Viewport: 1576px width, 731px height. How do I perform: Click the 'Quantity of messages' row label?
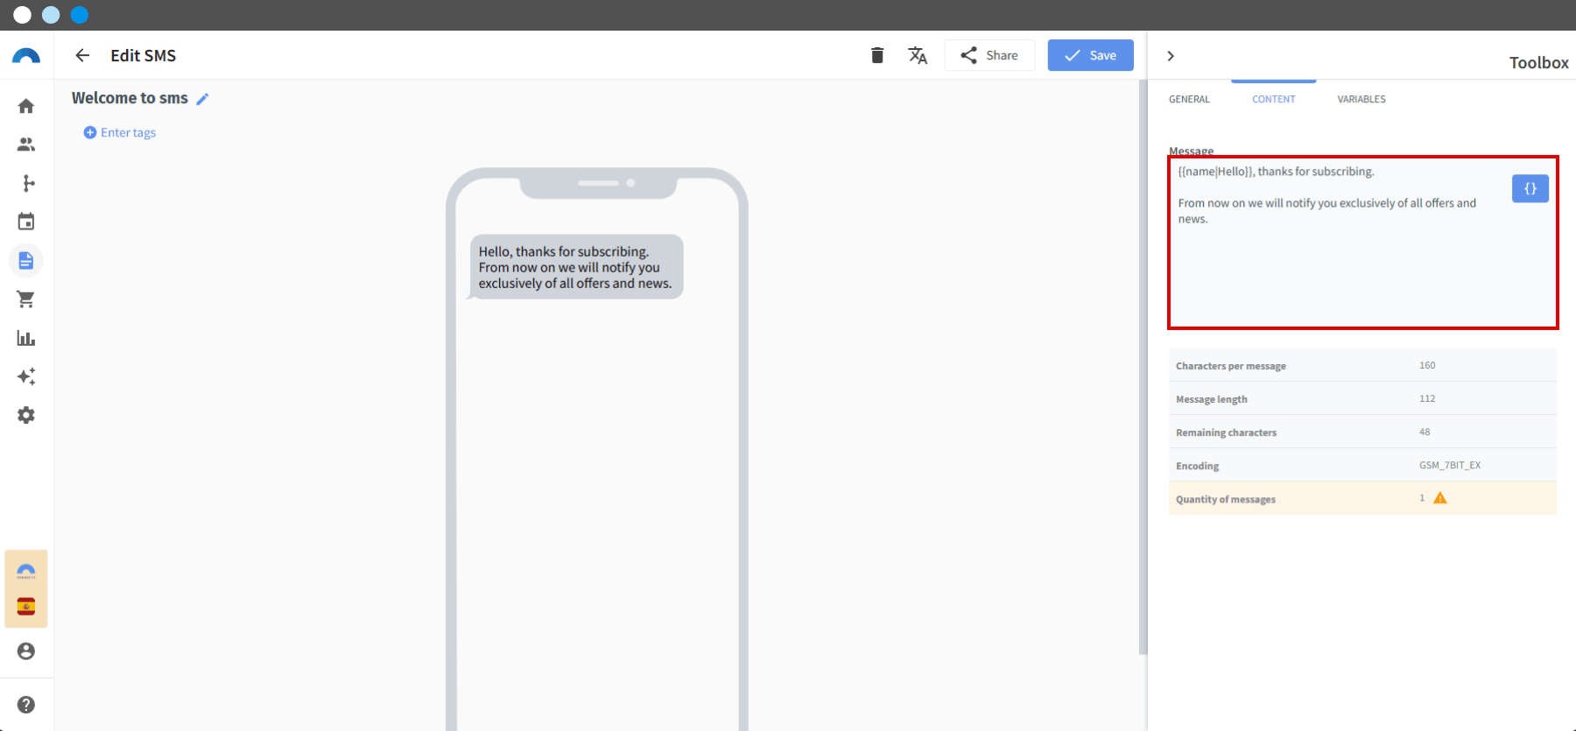(x=1226, y=499)
